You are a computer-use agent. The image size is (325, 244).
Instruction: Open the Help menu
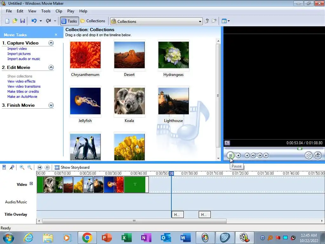(x=83, y=11)
